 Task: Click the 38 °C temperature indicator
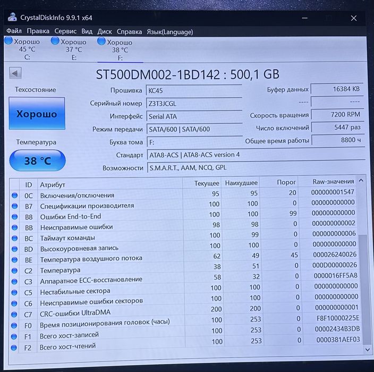37,160
